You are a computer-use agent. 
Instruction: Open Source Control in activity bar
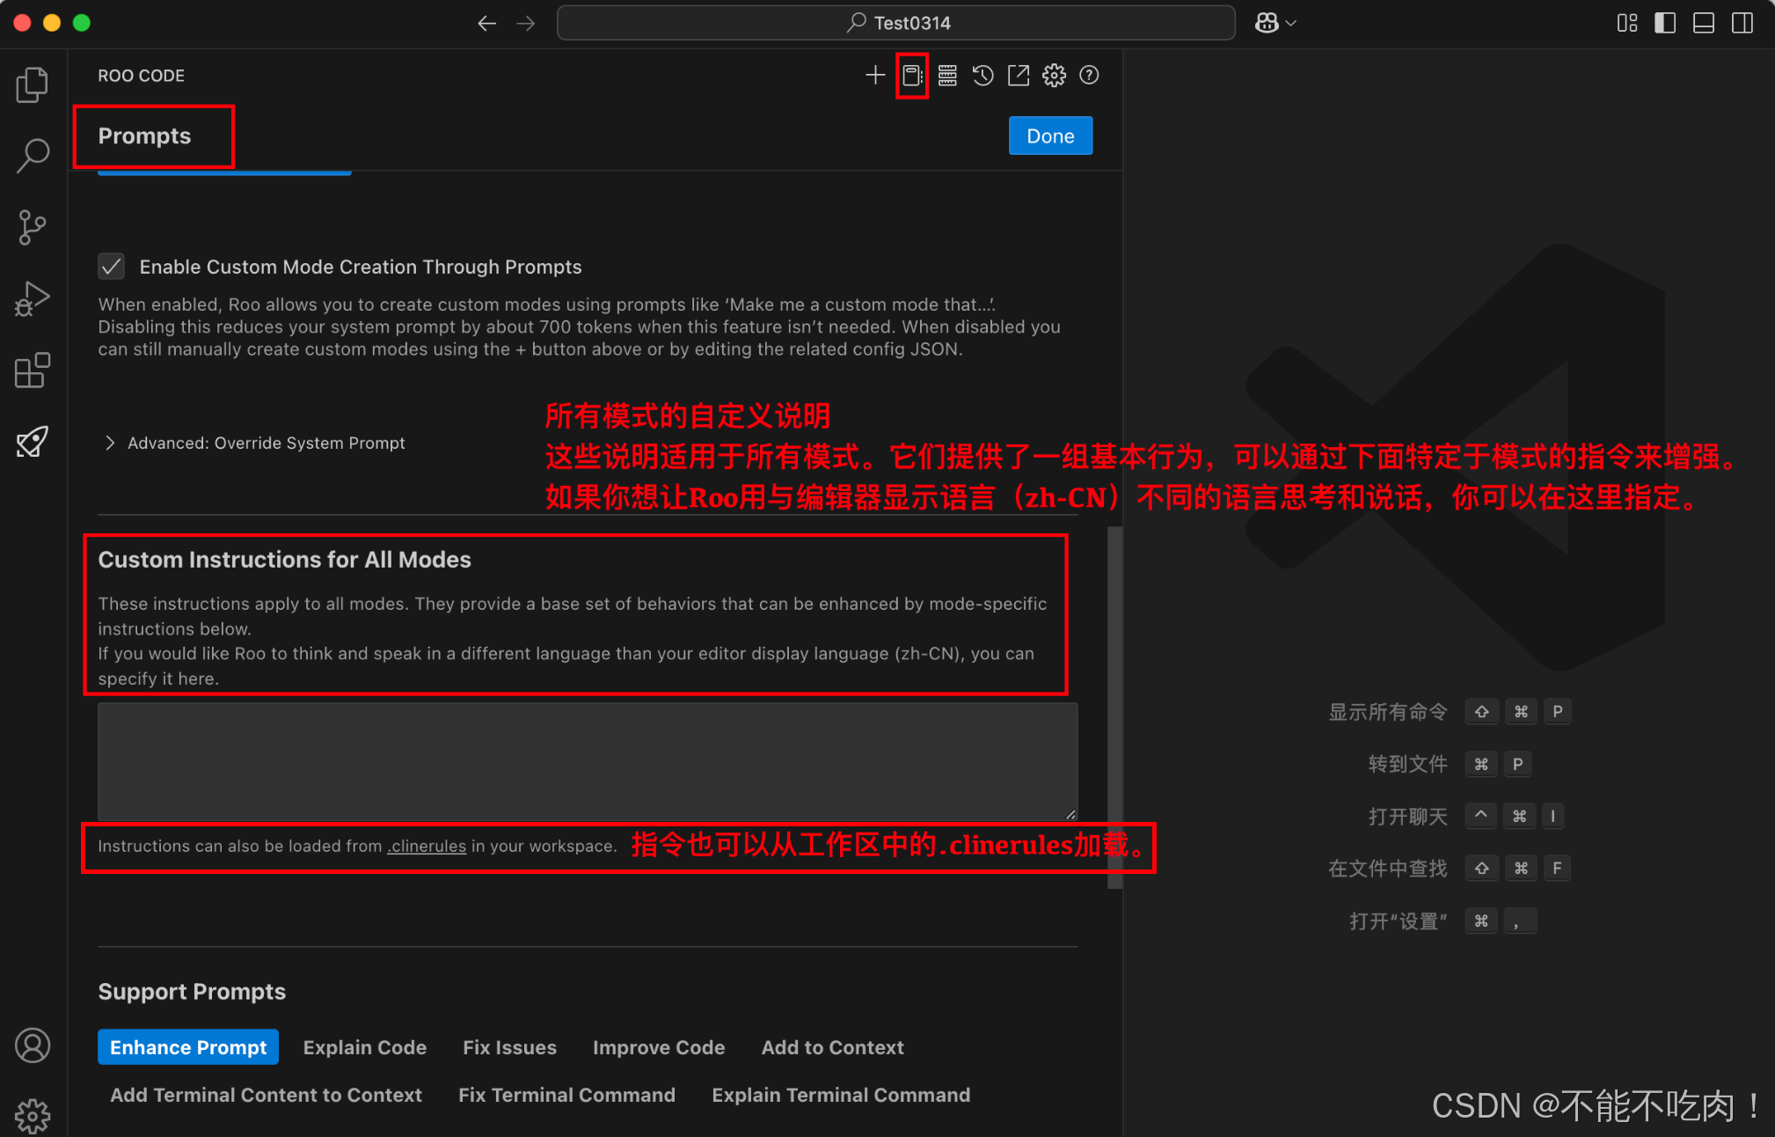tap(33, 227)
